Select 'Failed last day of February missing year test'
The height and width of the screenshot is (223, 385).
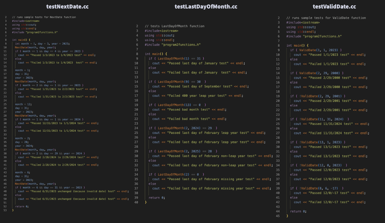click(212, 188)
